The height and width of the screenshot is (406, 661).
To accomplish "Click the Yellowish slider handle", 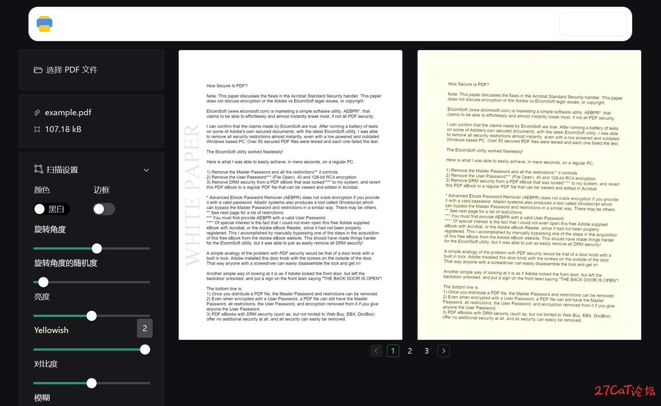I will click(x=145, y=349).
